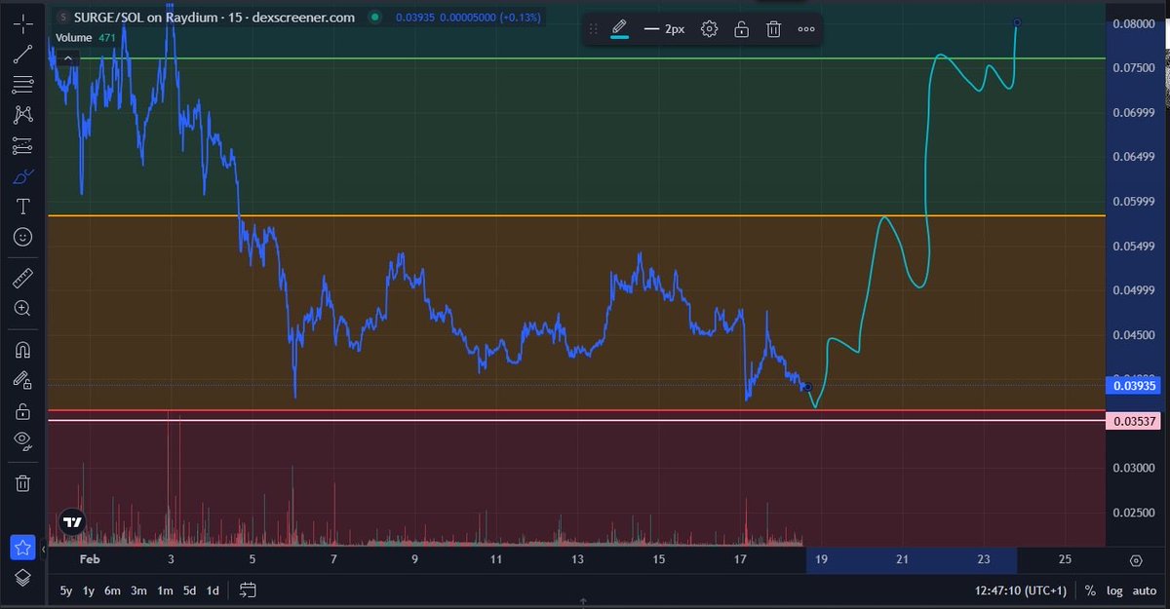Expand the bottom panel caret
This screenshot has width=1170, height=609.
click(x=583, y=602)
